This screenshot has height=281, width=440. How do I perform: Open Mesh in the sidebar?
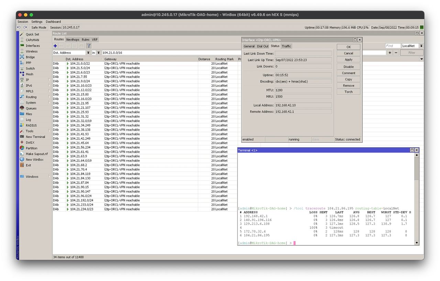[x=30, y=74]
